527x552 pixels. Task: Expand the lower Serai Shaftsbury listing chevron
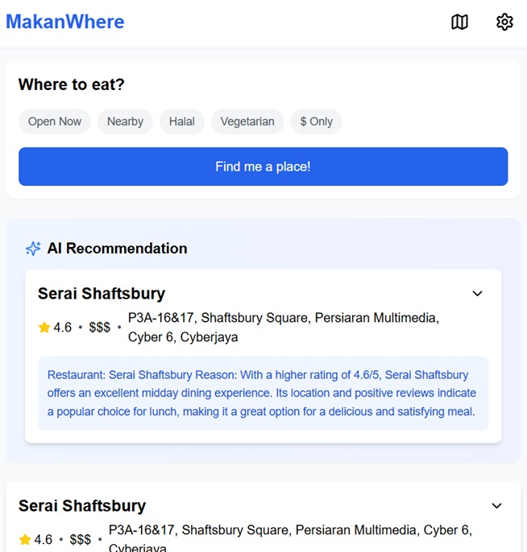tap(496, 506)
